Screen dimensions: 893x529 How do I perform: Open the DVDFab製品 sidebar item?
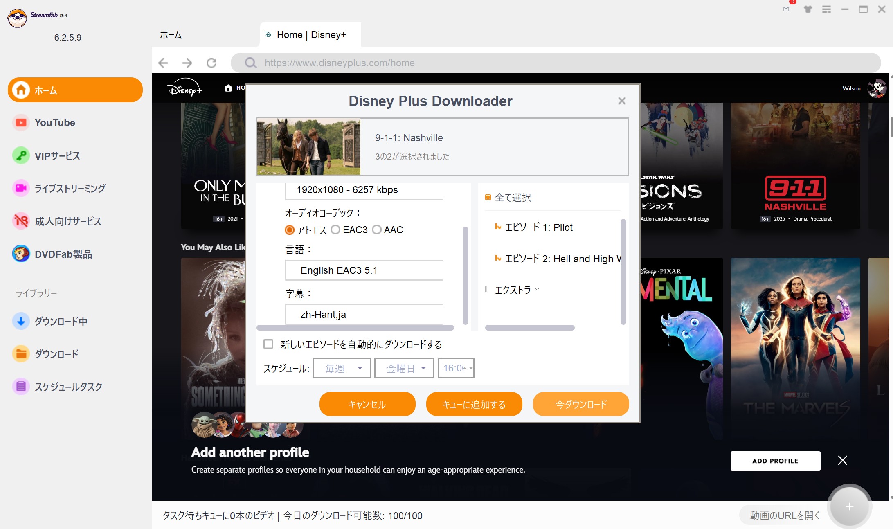coord(63,254)
